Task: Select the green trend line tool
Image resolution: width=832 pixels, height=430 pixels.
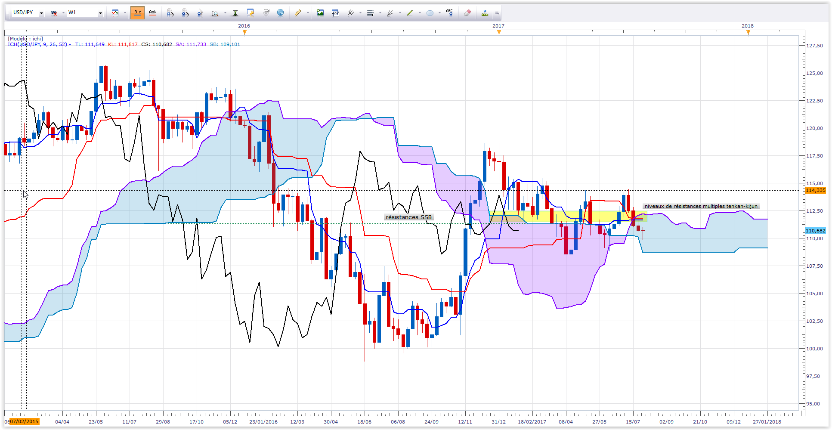Action: (x=410, y=13)
